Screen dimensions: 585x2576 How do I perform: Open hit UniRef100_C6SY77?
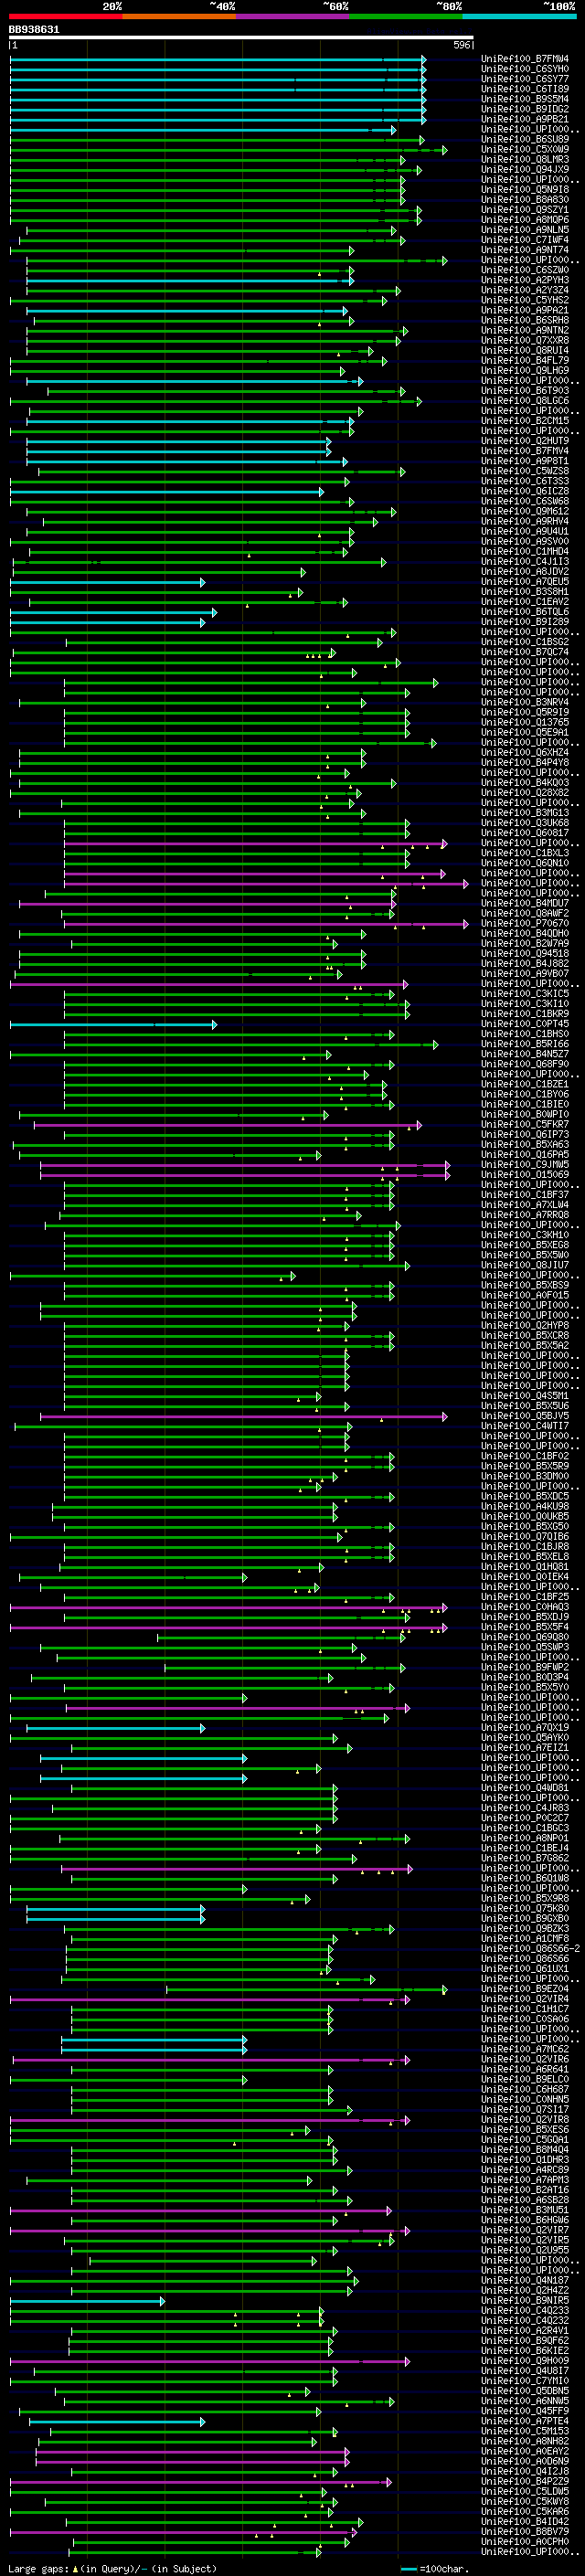(x=525, y=79)
